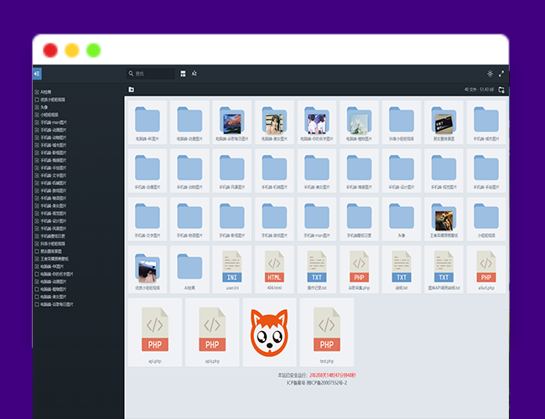Click the folder icon beside the file count

pyautogui.click(x=501, y=90)
